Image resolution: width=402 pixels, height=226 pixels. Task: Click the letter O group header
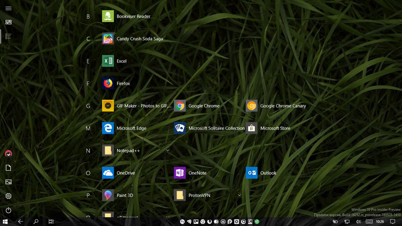(x=88, y=173)
